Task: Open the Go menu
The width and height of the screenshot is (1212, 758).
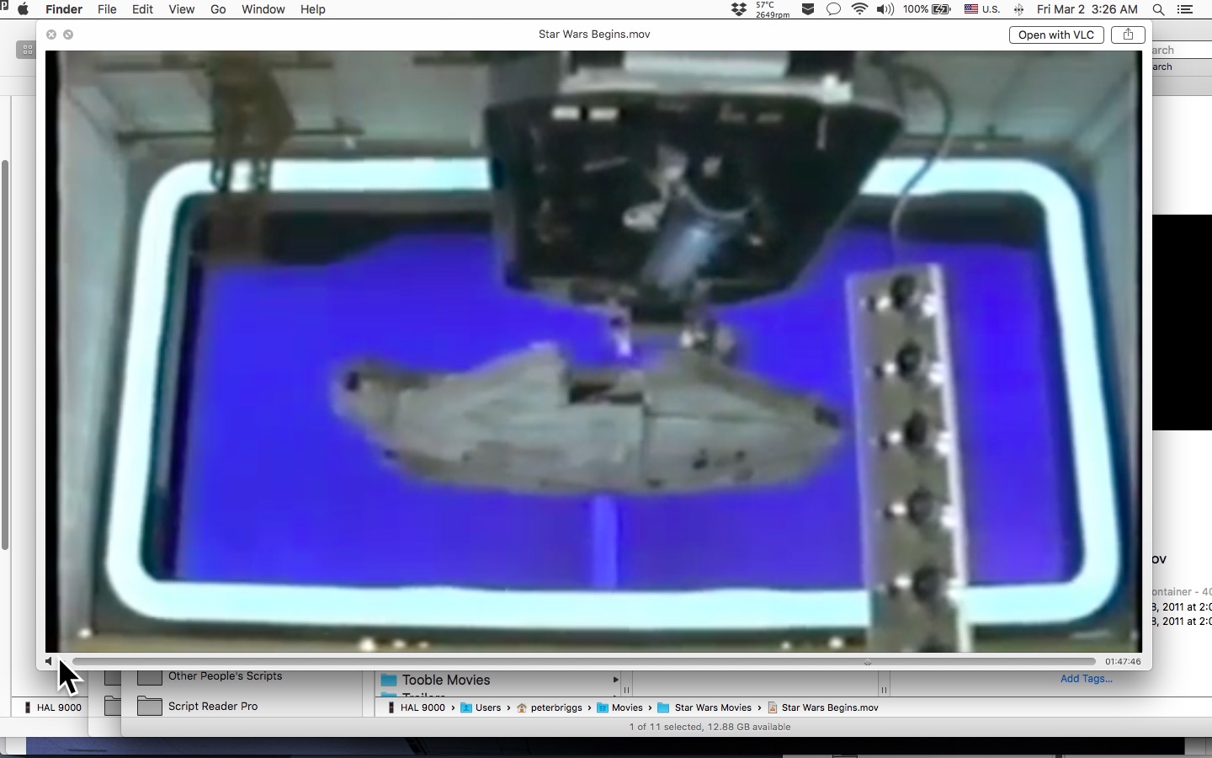Action: pos(218,9)
